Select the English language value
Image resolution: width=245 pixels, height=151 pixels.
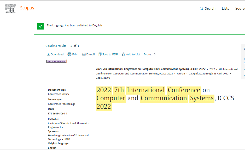pyautogui.click(x=52, y=148)
